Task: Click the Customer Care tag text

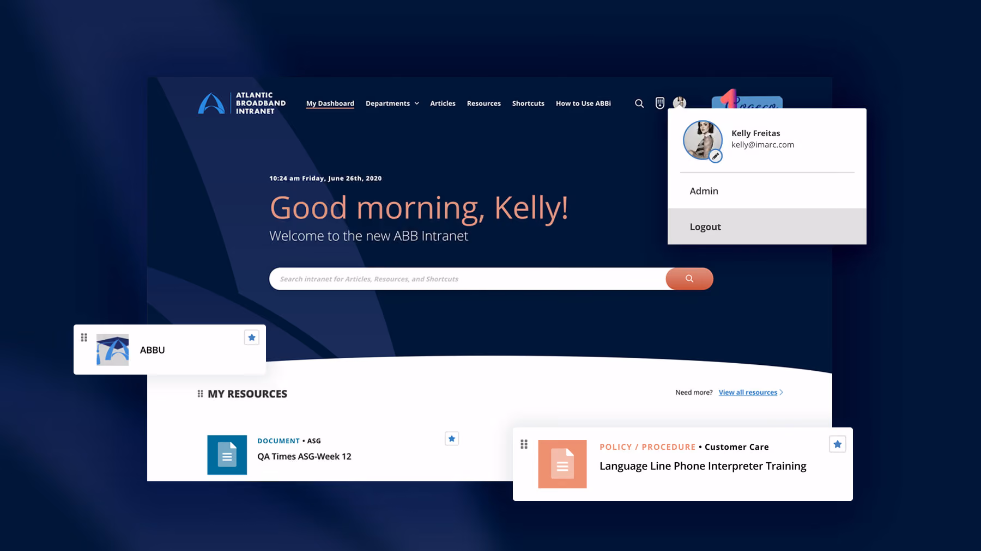Action: (x=737, y=447)
